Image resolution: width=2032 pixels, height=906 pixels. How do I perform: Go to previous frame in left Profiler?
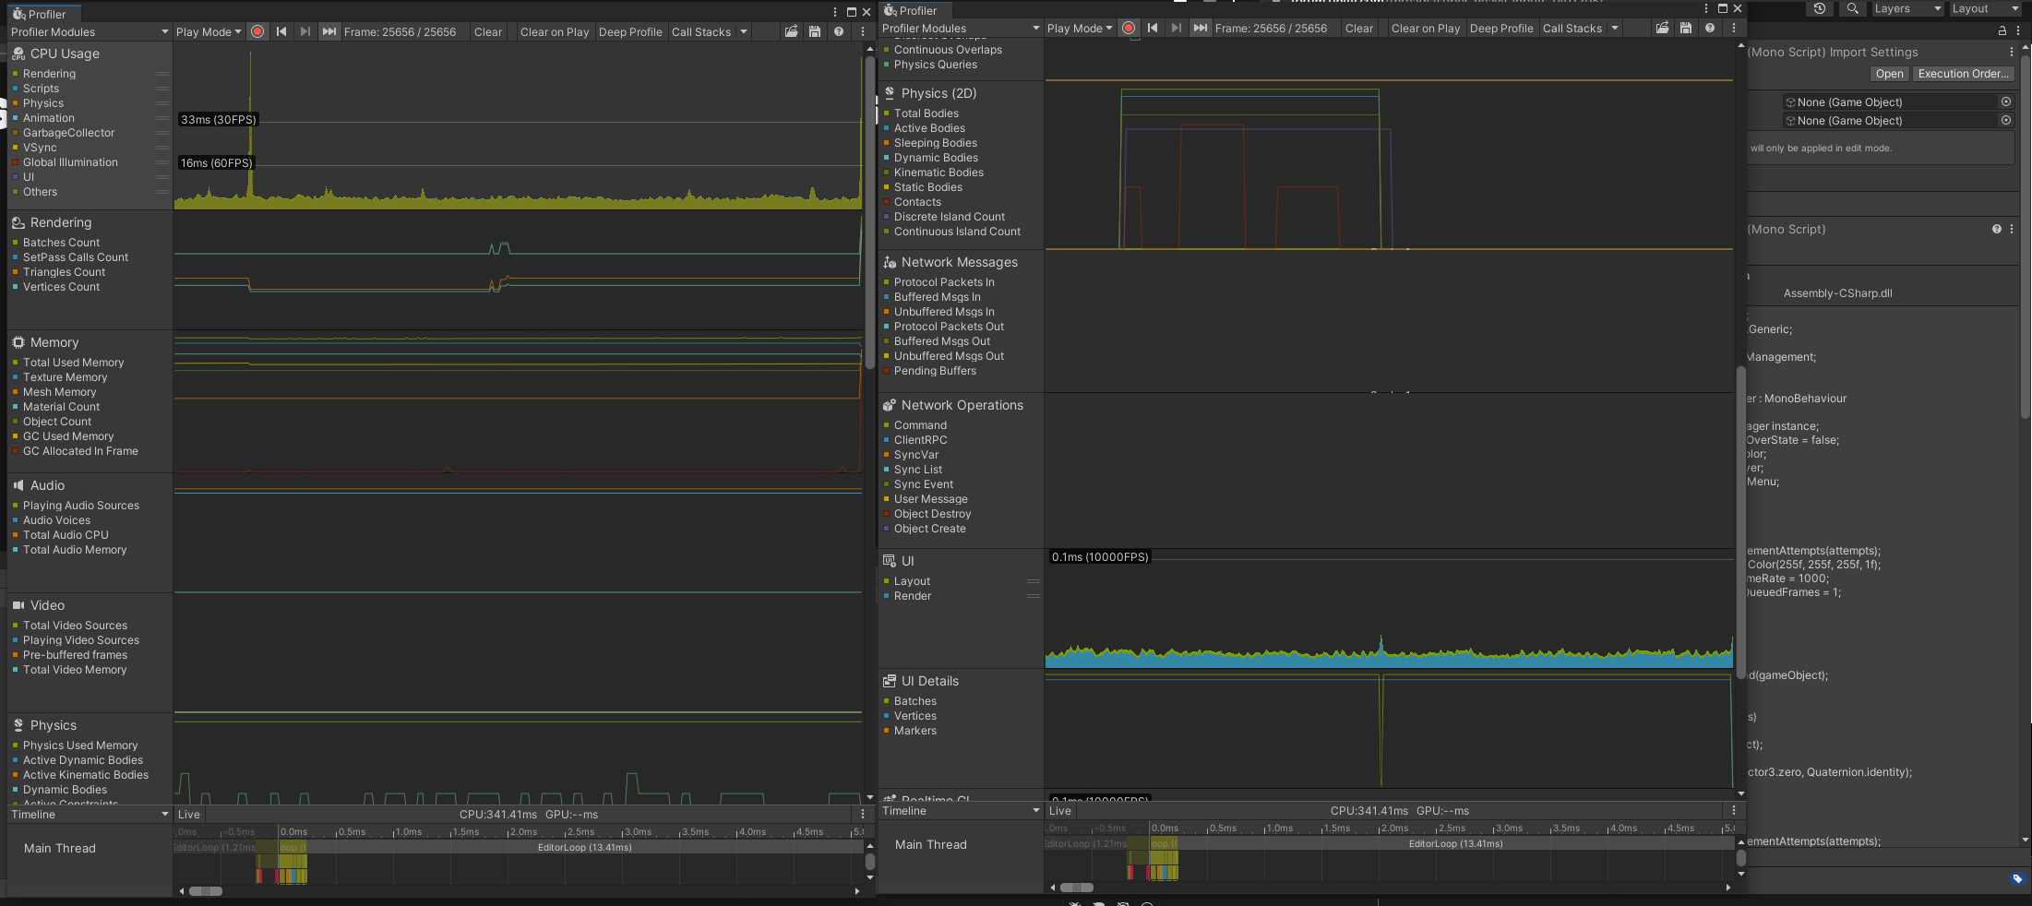tap(281, 31)
